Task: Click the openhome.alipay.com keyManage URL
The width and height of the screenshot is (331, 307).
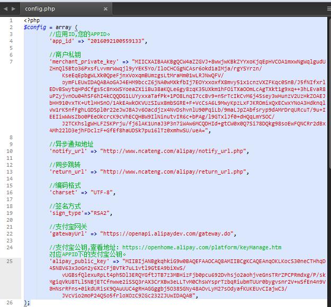Action: 202,247
